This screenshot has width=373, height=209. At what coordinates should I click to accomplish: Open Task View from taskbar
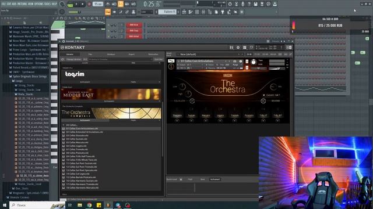(70, 205)
